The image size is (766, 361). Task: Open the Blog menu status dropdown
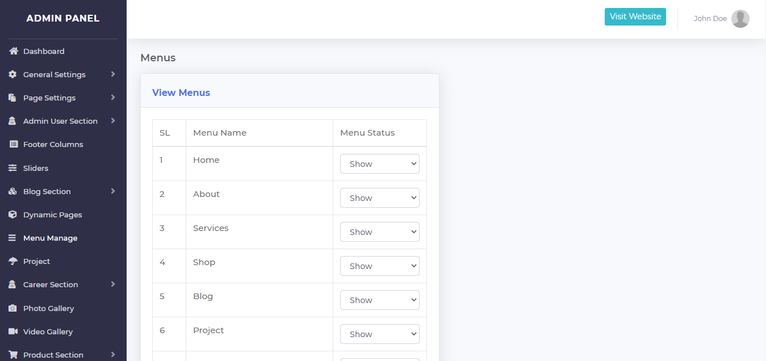[379, 300]
